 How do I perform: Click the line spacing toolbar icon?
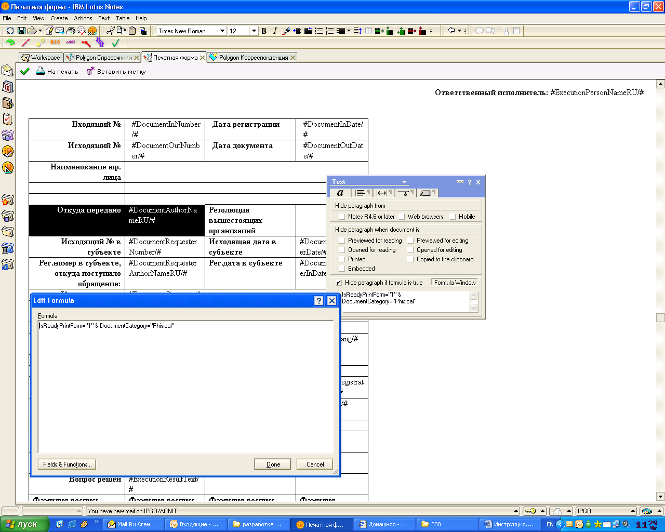[357, 31]
